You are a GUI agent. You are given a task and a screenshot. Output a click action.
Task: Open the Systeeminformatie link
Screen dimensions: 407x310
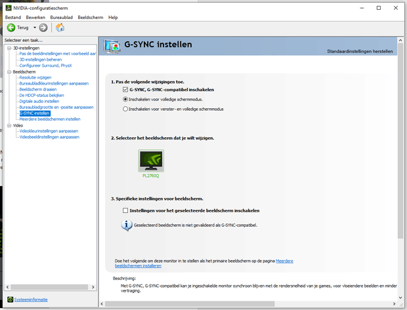point(31,300)
